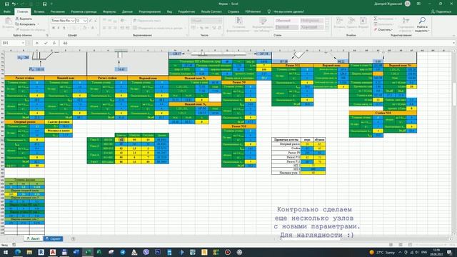Click the Find and Select magnifier

point(422,21)
